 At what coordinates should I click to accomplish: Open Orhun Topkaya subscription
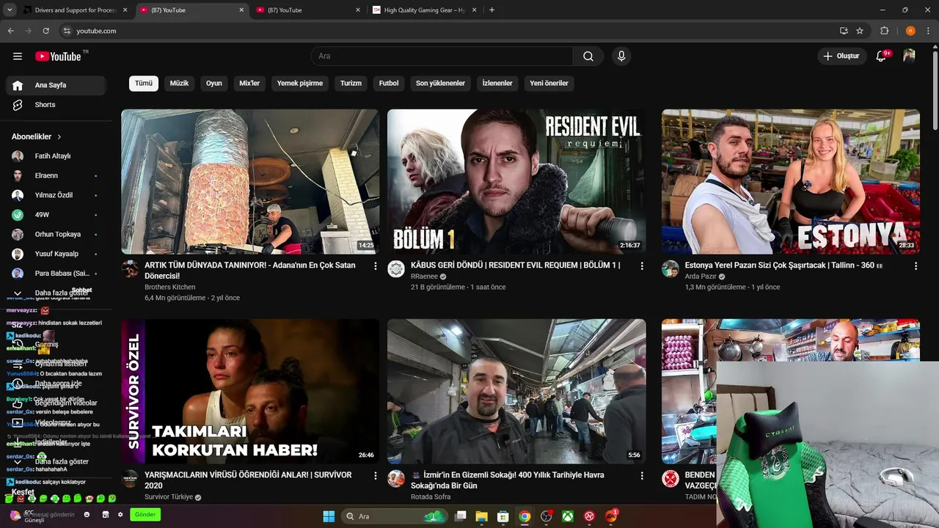tap(56, 235)
